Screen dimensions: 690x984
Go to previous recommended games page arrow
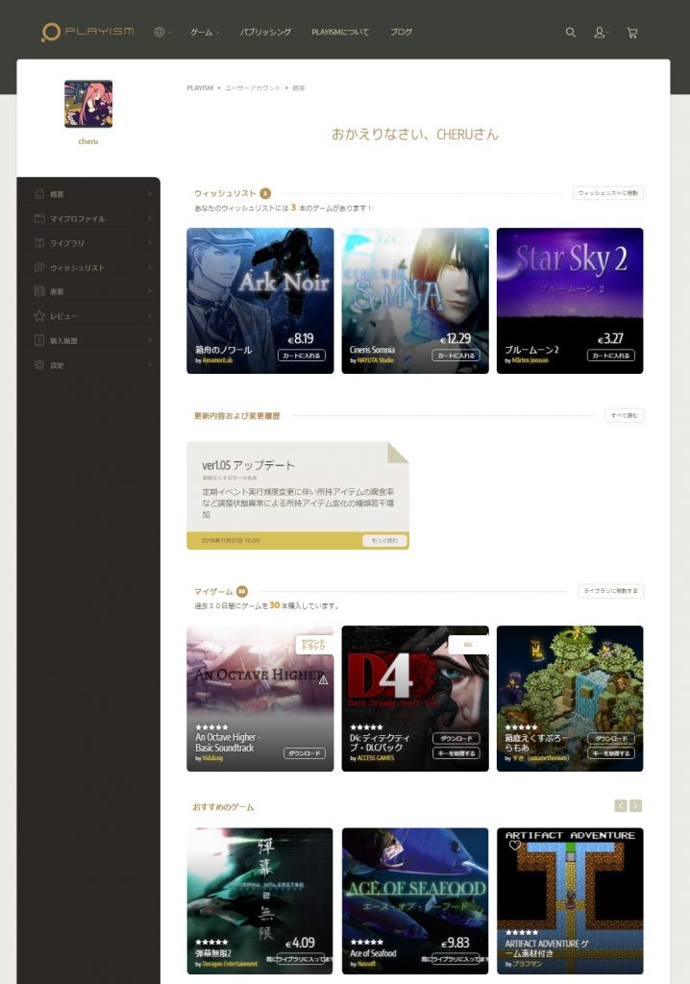point(620,806)
